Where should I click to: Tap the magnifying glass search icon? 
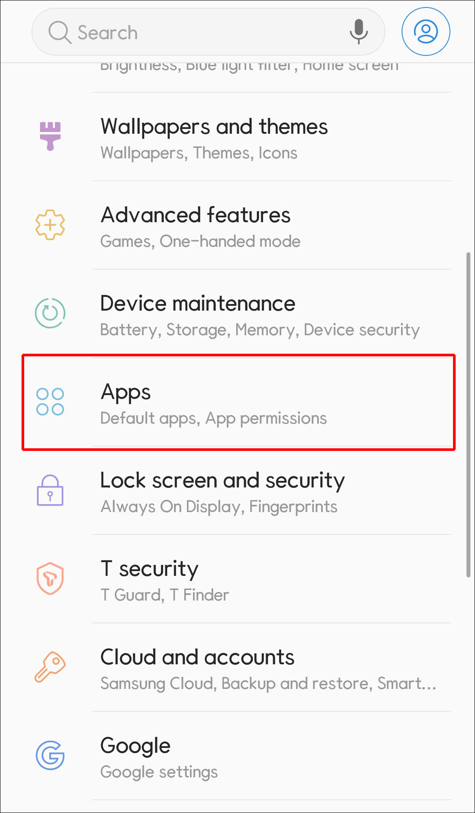click(59, 33)
